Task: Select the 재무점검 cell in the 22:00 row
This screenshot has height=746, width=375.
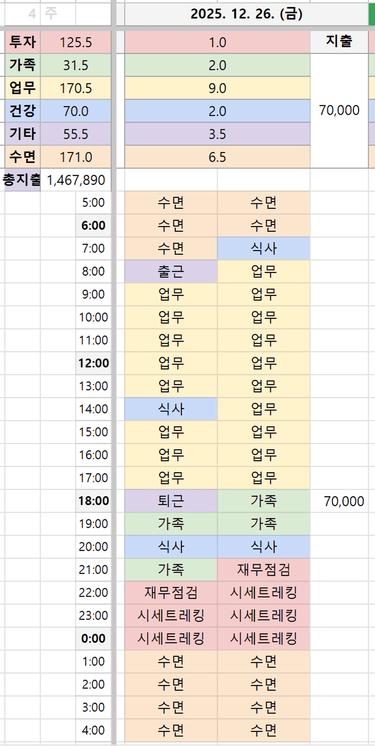Action: [x=171, y=593]
